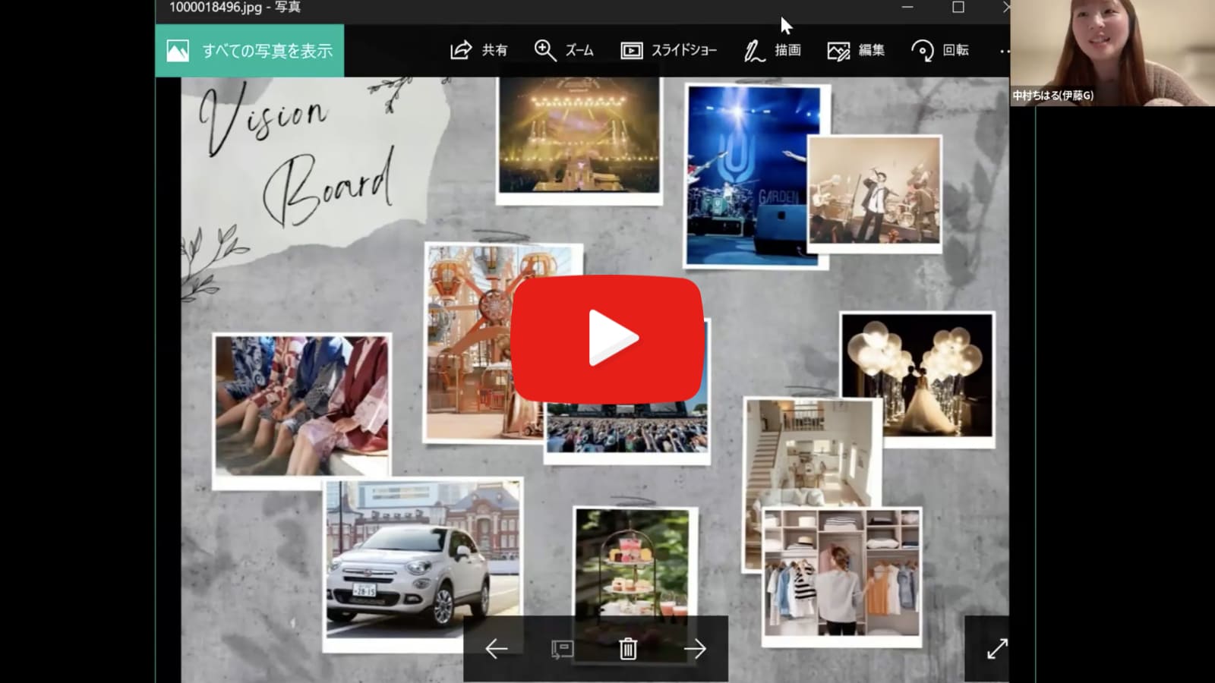Viewport: 1215px width, 683px height.
Task: Go to previous photo with left arrow
Action: [496, 649]
